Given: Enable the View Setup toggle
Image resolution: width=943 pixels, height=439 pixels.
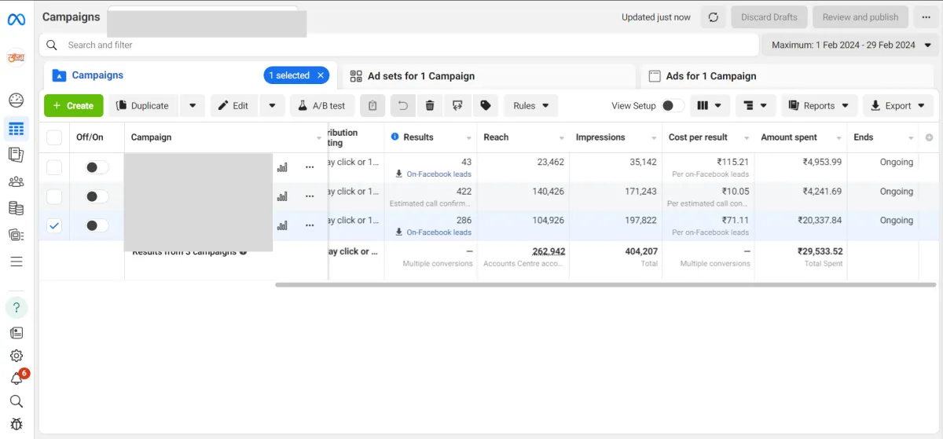Looking at the screenshot, I should coord(673,106).
